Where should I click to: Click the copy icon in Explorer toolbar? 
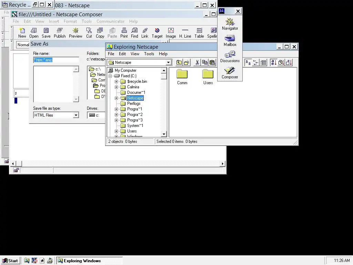click(x=205, y=62)
